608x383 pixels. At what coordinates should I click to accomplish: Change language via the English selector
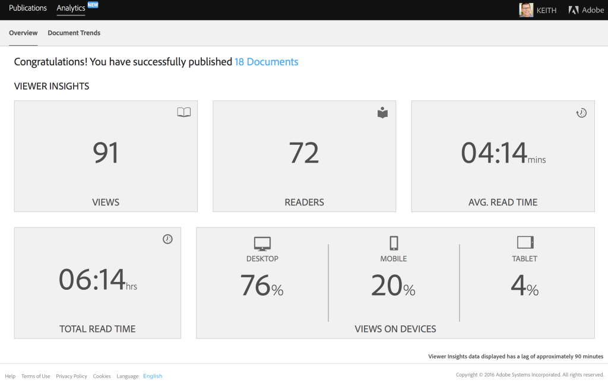[153, 376]
